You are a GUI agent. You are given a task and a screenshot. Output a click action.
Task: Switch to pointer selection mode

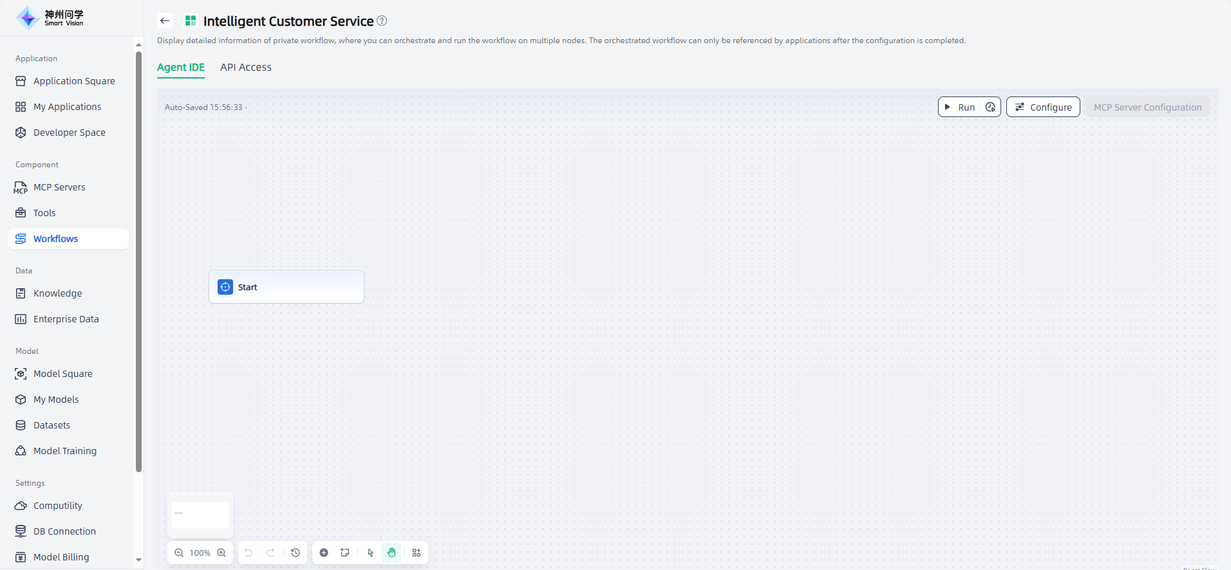click(370, 553)
